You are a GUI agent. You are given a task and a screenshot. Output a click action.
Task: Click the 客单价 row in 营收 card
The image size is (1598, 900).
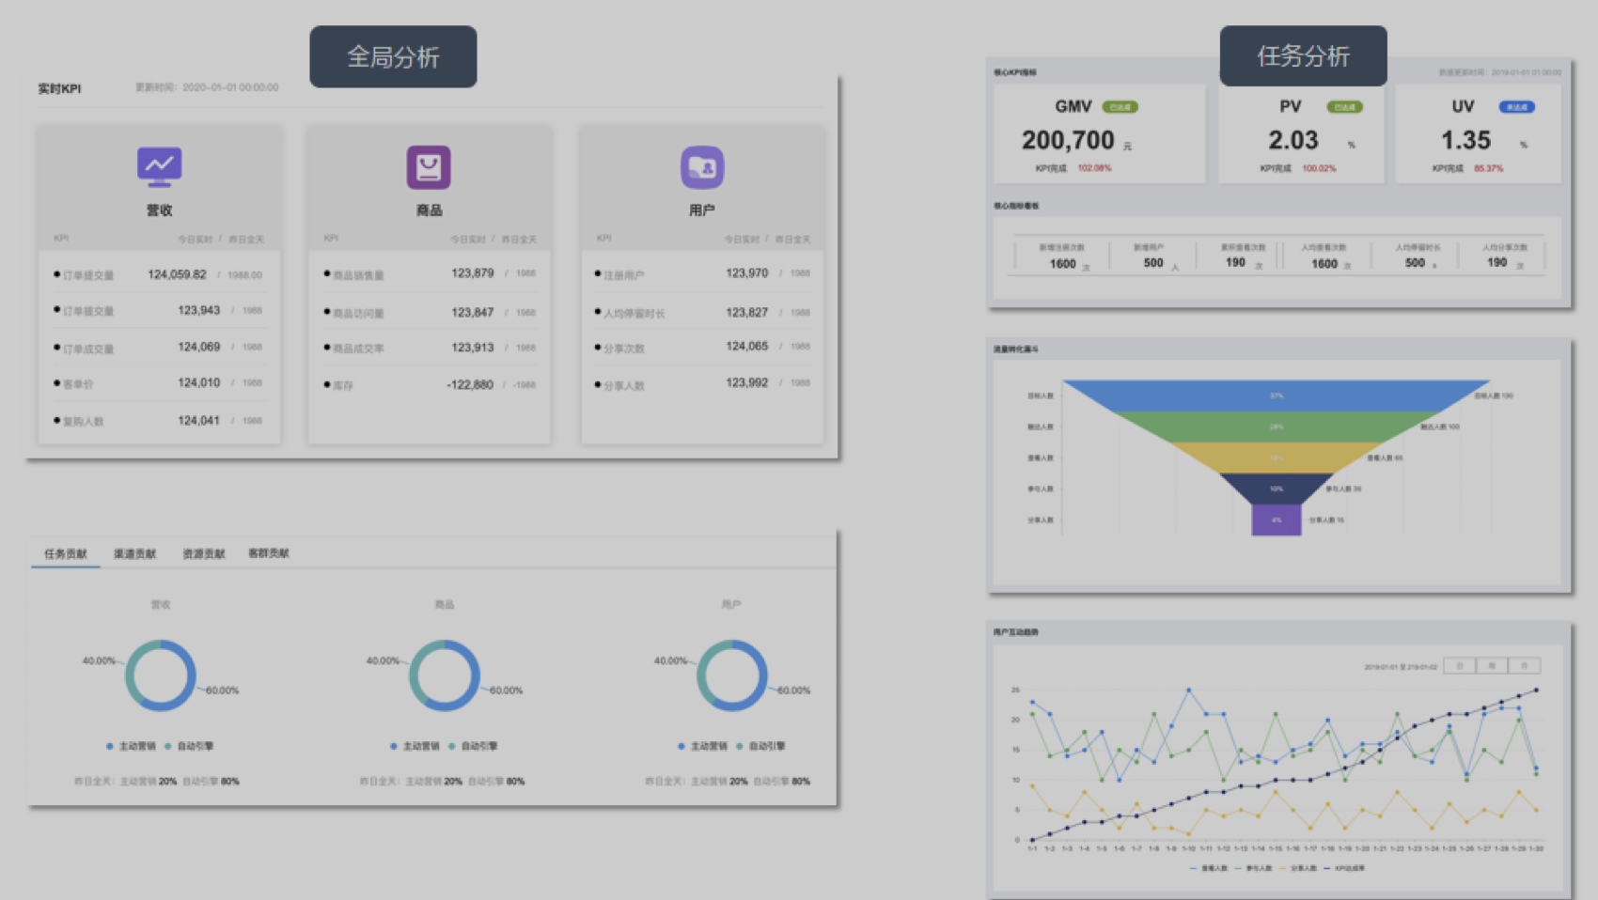159,383
